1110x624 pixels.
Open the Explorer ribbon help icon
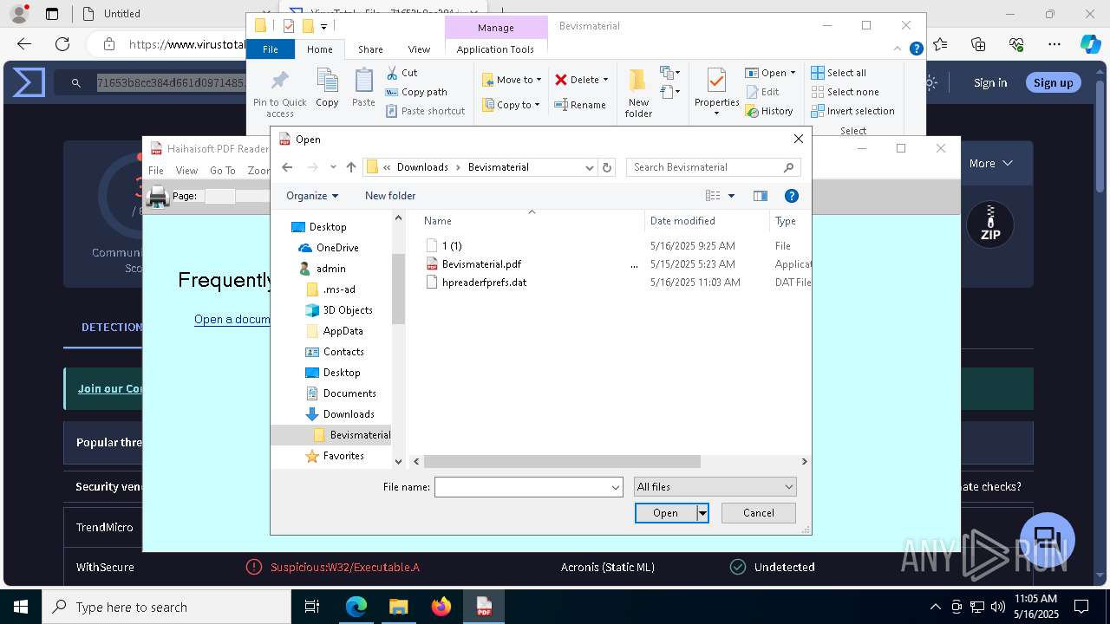click(916, 49)
